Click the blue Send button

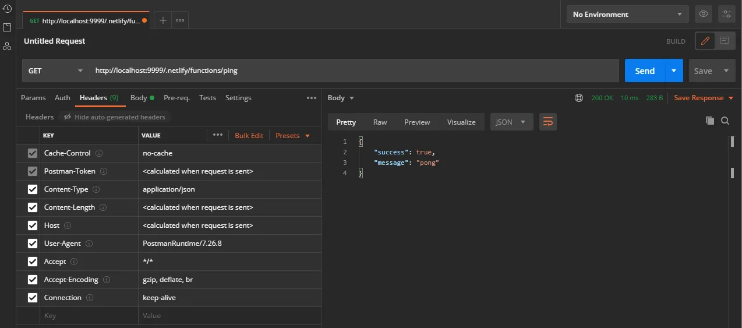(645, 70)
